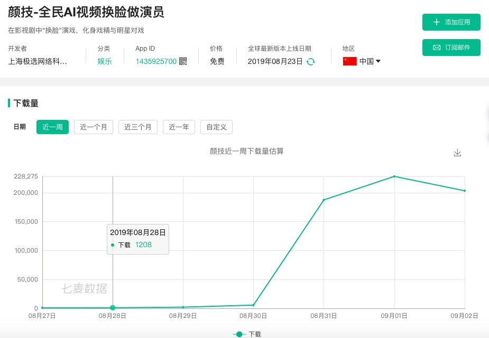The height and width of the screenshot is (338, 489).
Task: Open App ID link 1435925700
Action: click(156, 61)
